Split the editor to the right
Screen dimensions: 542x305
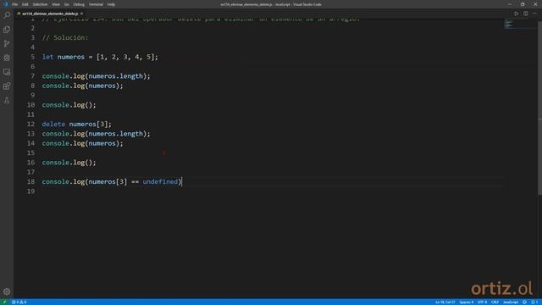pyautogui.click(x=525, y=14)
